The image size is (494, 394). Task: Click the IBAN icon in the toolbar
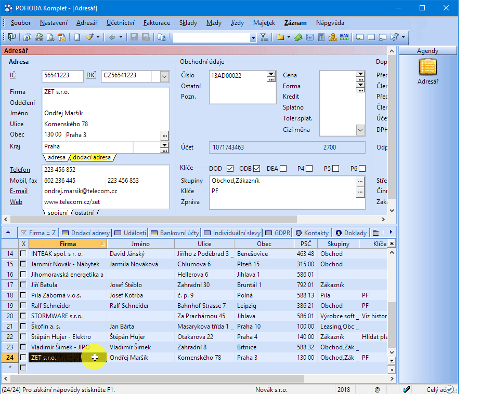(344, 37)
